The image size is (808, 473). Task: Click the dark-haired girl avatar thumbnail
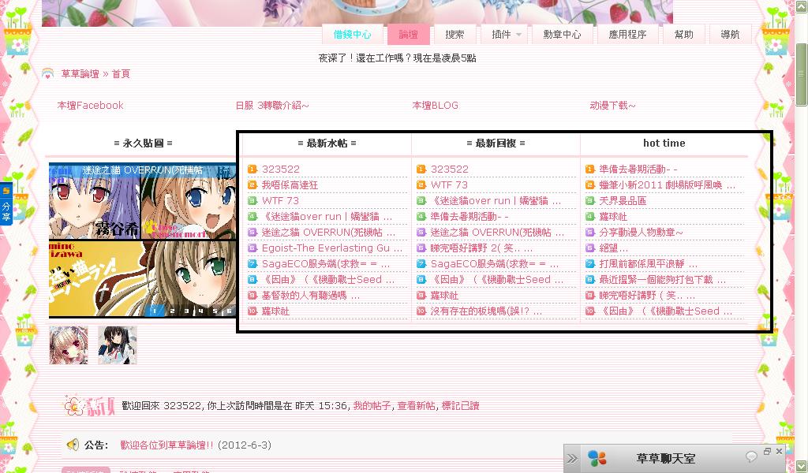[118, 345]
